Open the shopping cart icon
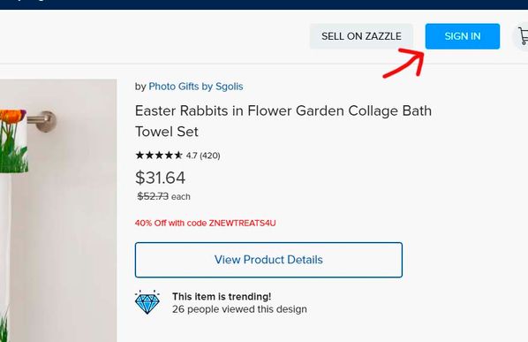Image resolution: width=528 pixels, height=342 pixels. 523,36
